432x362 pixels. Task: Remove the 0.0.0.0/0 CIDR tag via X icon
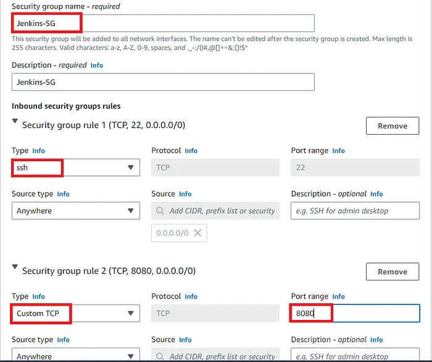tap(197, 233)
